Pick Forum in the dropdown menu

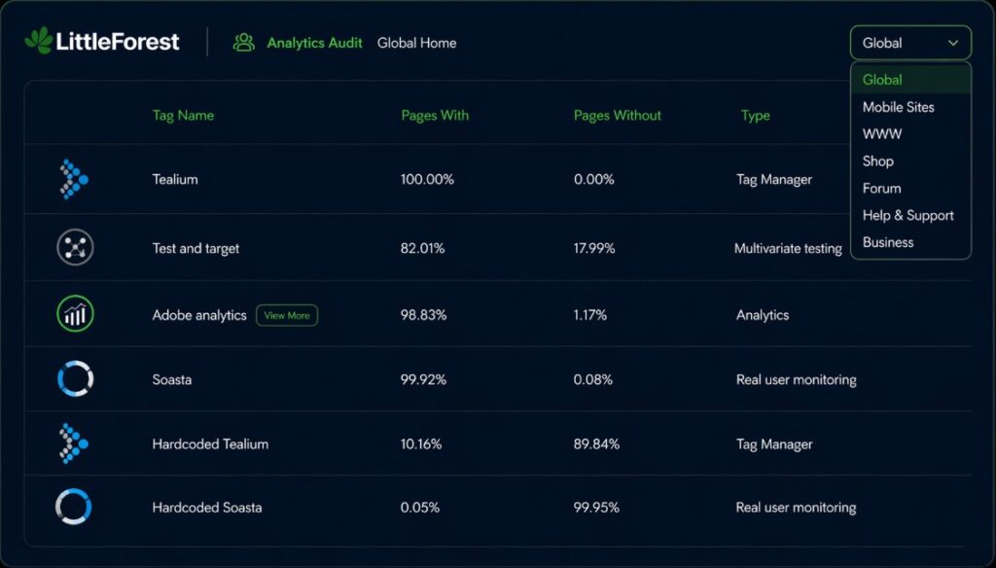pyautogui.click(x=881, y=189)
